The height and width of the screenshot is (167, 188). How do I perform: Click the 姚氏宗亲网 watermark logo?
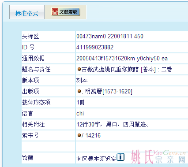158,157
